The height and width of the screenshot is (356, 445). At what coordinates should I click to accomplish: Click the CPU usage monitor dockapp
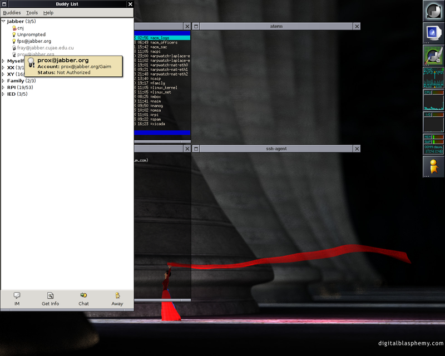click(x=434, y=100)
